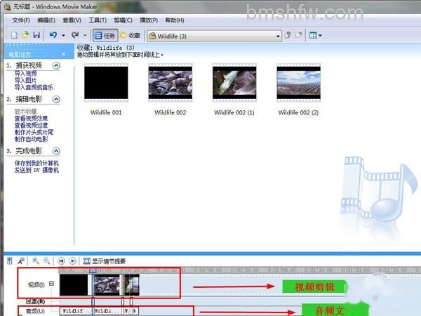Image resolution: width=421 pixels, height=316 pixels.
Task: Select the Wildlife 001 clip thumbnail
Action: pyautogui.click(x=106, y=83)
